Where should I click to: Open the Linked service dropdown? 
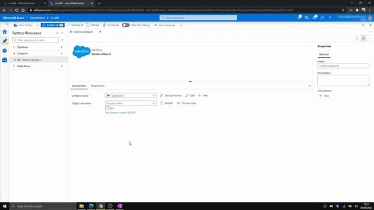click(x=131, y=96)
